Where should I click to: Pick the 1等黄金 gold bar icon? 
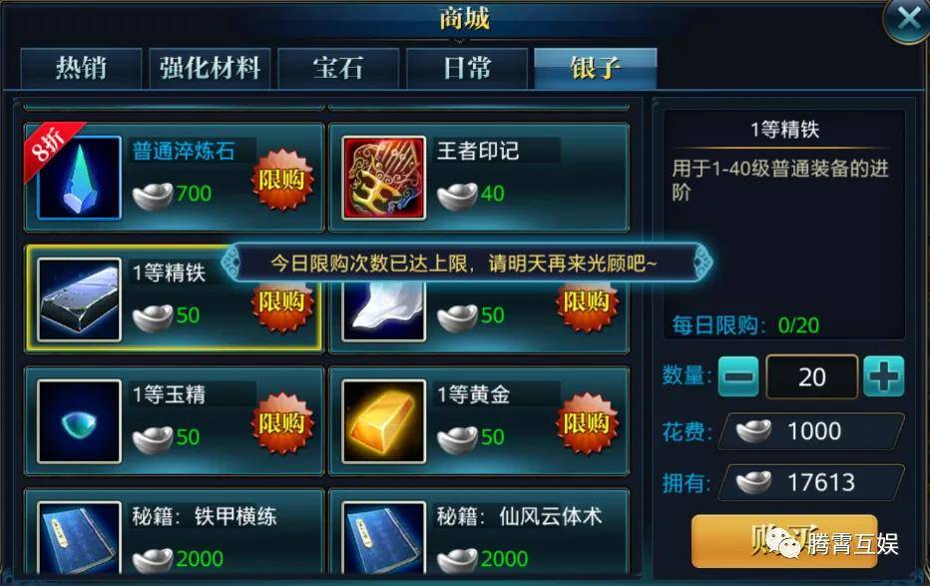pos(384,421)
